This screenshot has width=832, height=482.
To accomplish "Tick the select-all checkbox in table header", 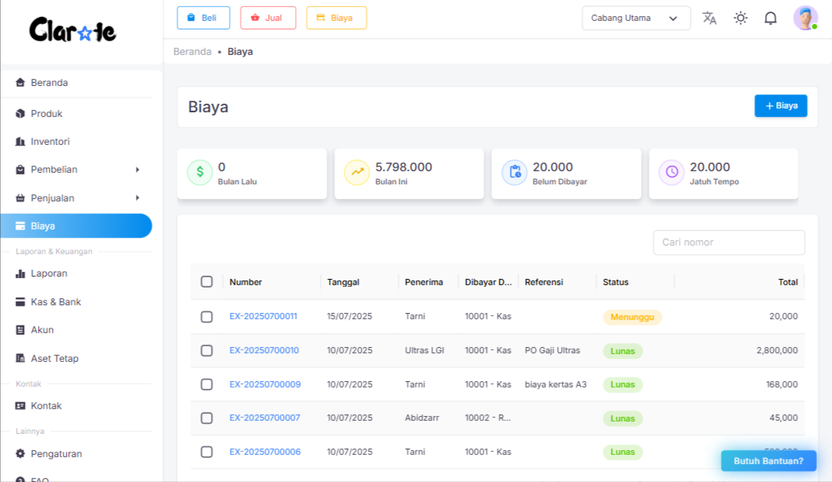I will click(206, 282).
